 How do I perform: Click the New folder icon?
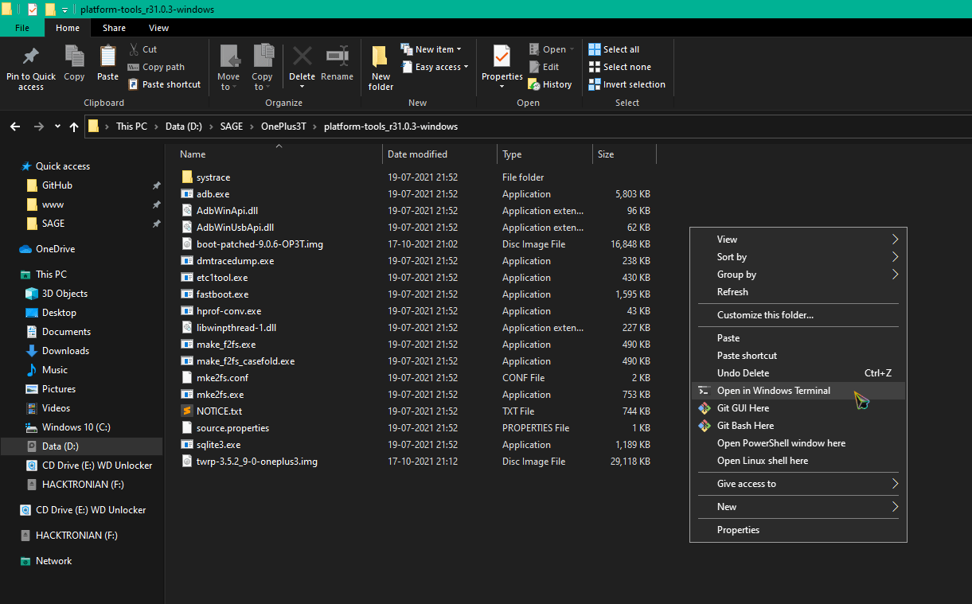click(x=381, y=57)
